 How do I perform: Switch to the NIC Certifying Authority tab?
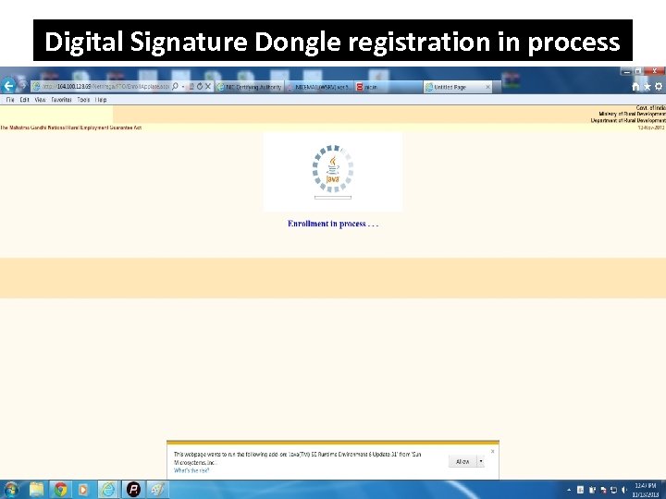pyautogui.click(x=249, y=87)
